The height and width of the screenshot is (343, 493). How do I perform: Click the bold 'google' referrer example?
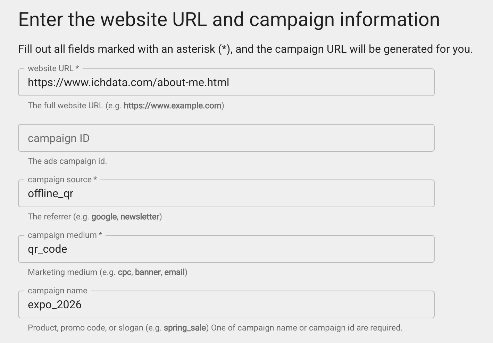104,217
